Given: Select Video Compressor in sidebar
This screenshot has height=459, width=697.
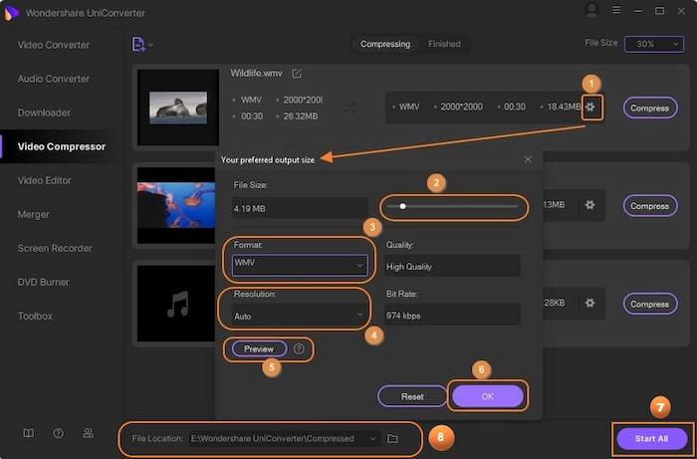Looking at the screenshot, I should point(62,146).
